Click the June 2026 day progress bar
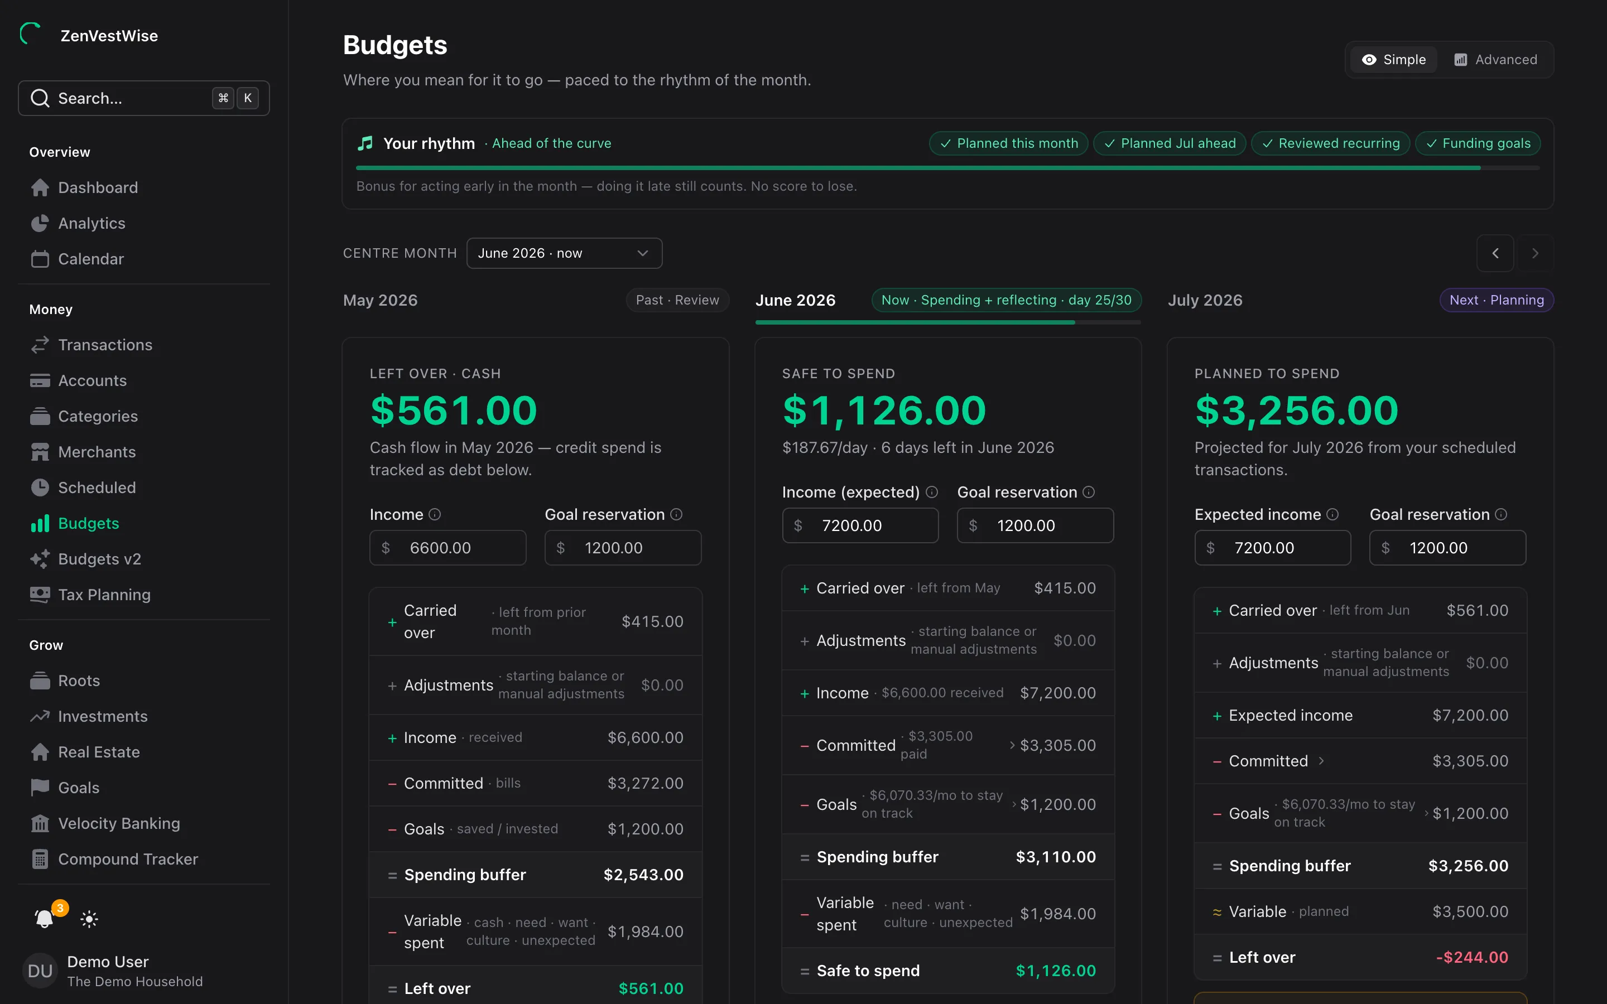Viewport: 1607px width, 1004px height. tap(948, 323)
